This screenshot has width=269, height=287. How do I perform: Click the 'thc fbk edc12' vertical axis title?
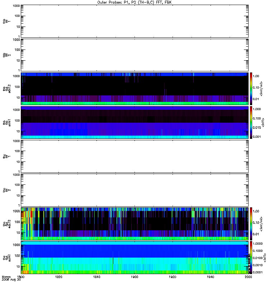pyautogui.click(x=7, y=224)
